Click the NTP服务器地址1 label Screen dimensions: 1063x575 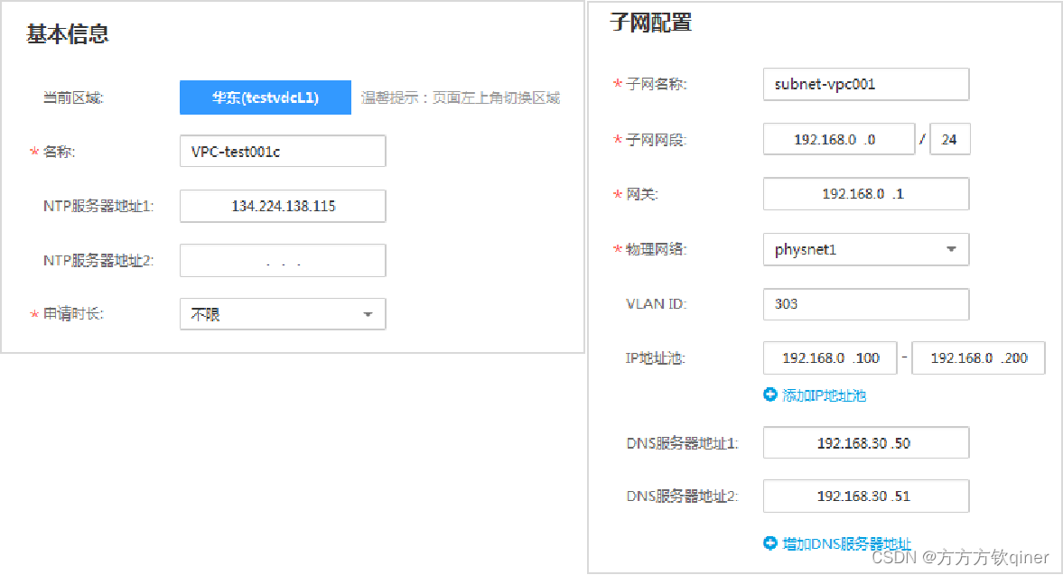pos(98,206)
